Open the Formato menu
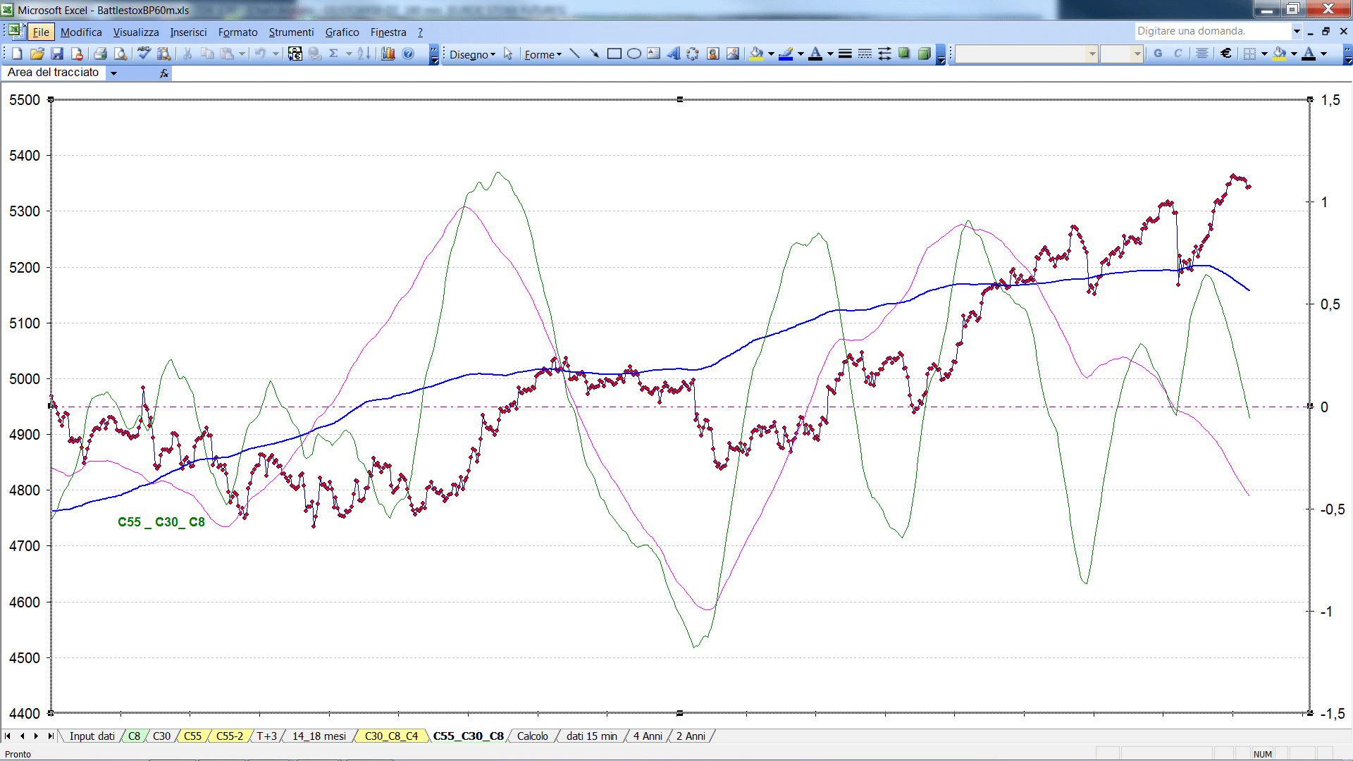The height and width of the screenshot is (761, 1353). (x=237, y=32)
